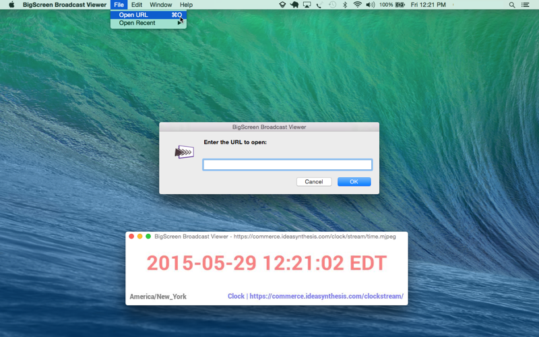Open the Help menu
The image size is (539, 337).
(186, 5)
